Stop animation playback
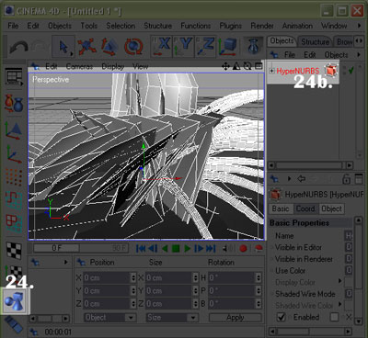368x338 pixels. click(176, 248)
